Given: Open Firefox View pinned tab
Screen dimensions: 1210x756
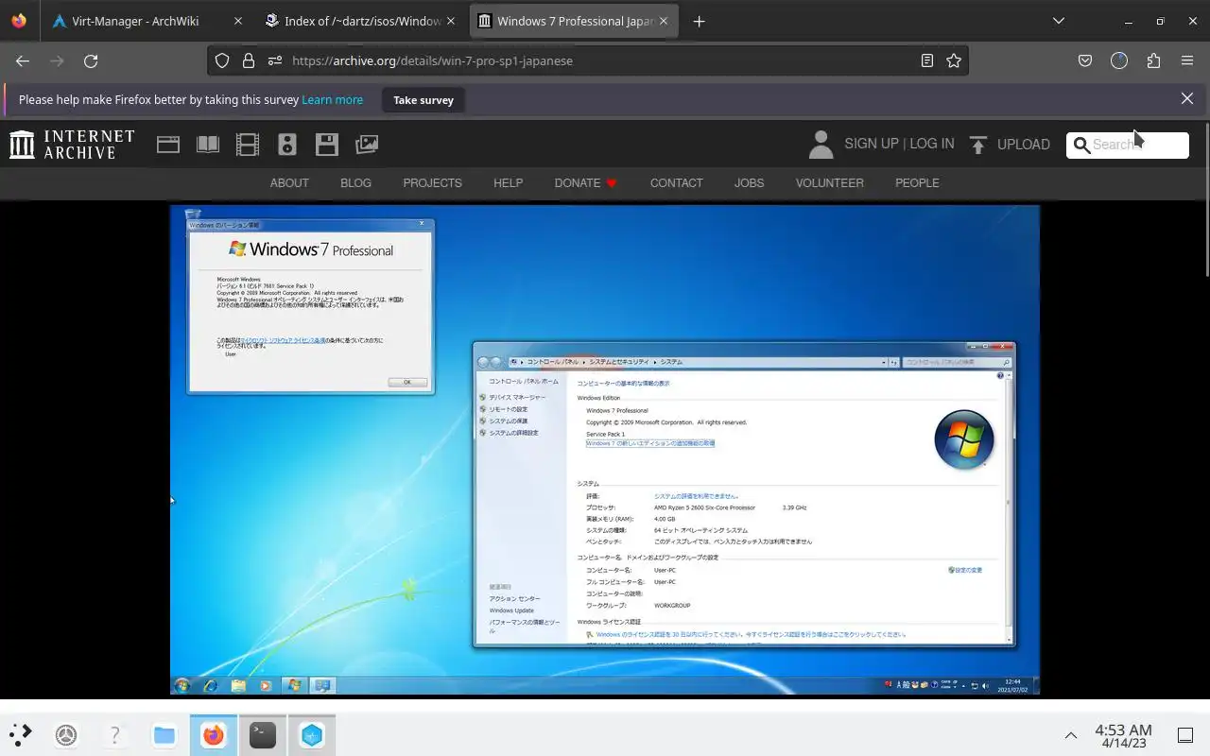Looking at the screenshot, I should 19,21.
